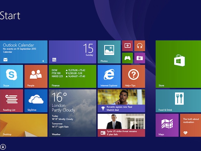The height and width of the screenshot is (151, 201).
Task: Open the Weather tile for London
Action: click(73, 113)
